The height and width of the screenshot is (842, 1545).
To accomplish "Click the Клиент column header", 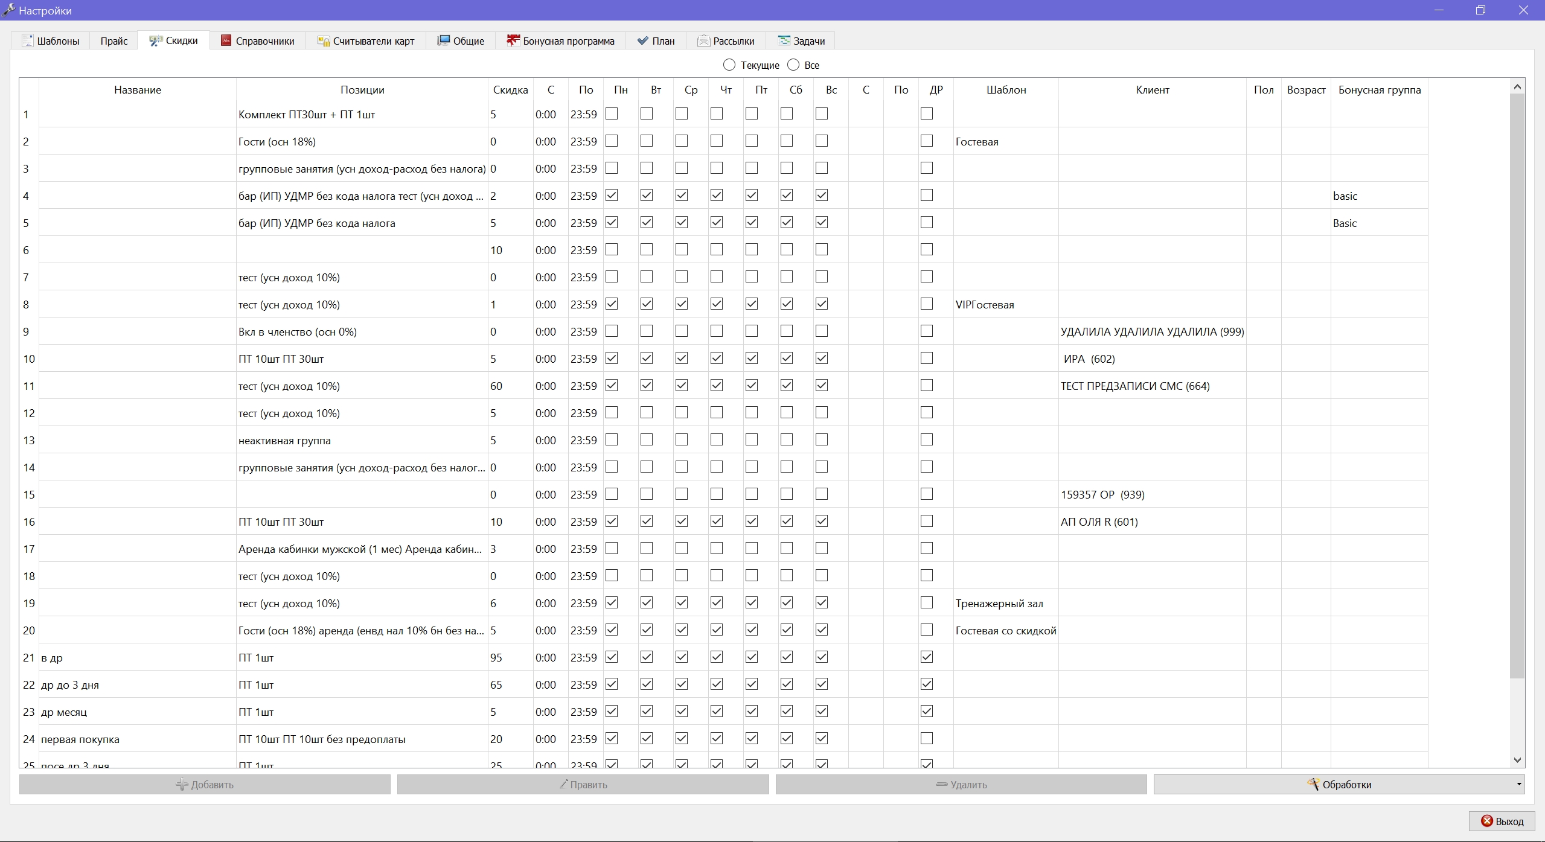I will (1153, 90).
